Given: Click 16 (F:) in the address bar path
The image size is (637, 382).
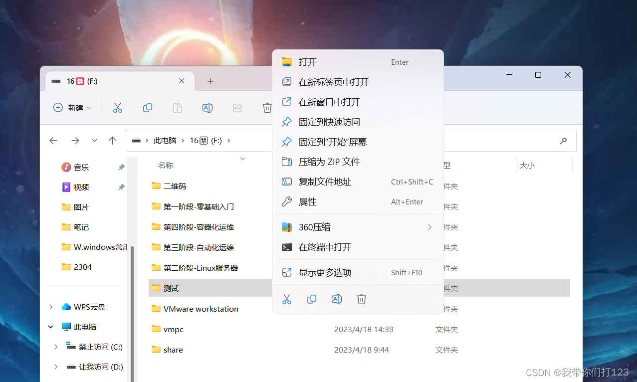Looking at the screenshot, I should [x=206, y=141].
